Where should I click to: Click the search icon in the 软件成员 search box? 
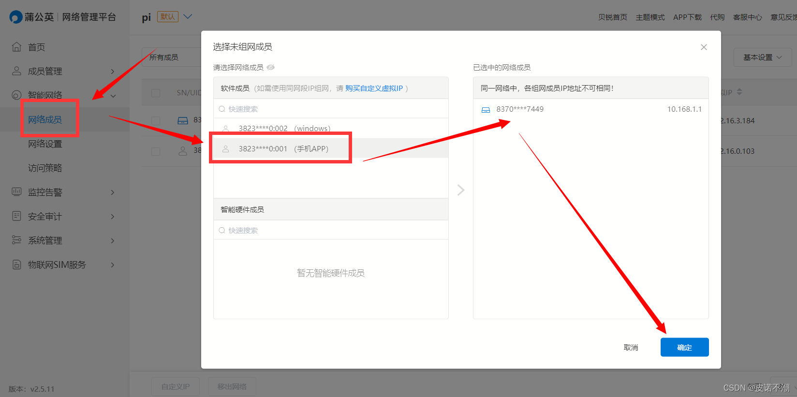point(222,109)
